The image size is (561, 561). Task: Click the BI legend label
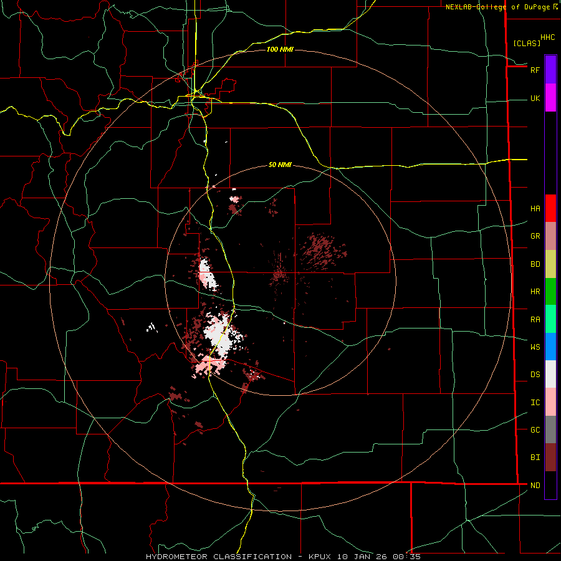click(535, 458)
